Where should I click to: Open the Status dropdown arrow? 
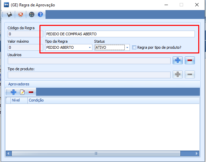tap(127, 47)
